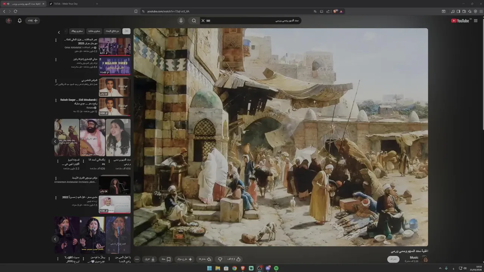The image size is (484, 272).
Task: Open options menu for Omar AlAbdallat video
Action: click(x=56, y=40)
